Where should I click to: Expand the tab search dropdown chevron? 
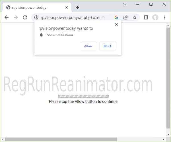(x=125, y=4)
